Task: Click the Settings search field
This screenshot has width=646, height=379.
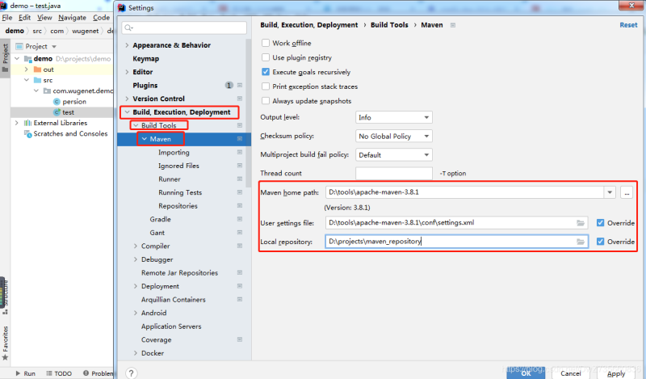Action: (x=184, y=27)
